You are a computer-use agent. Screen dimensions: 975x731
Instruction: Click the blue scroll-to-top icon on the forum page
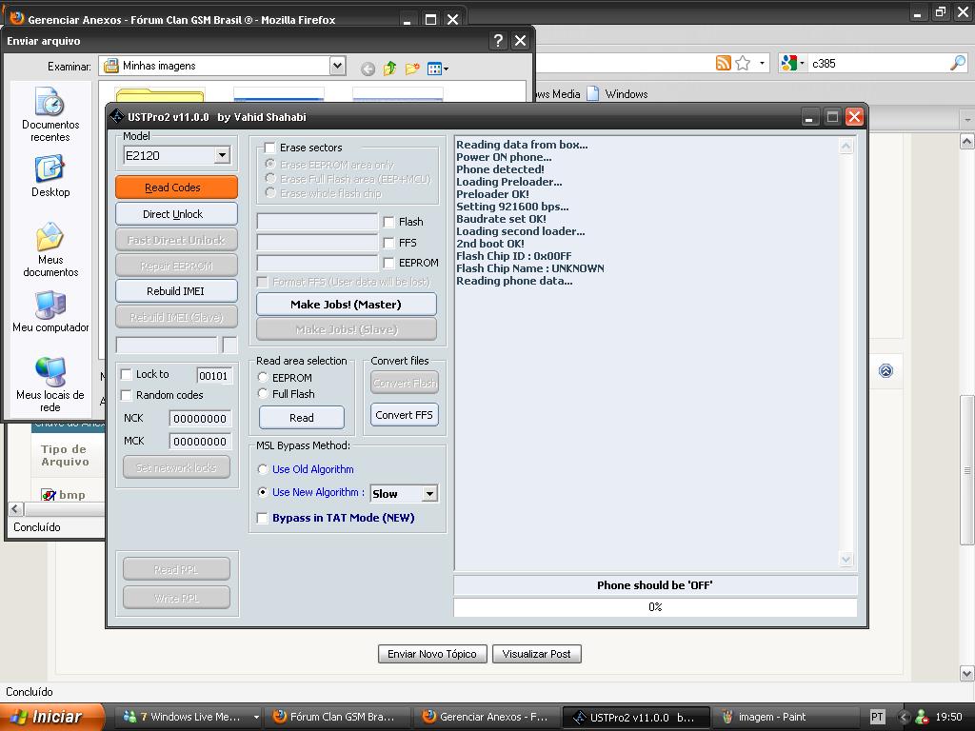(x=885, y=371)
